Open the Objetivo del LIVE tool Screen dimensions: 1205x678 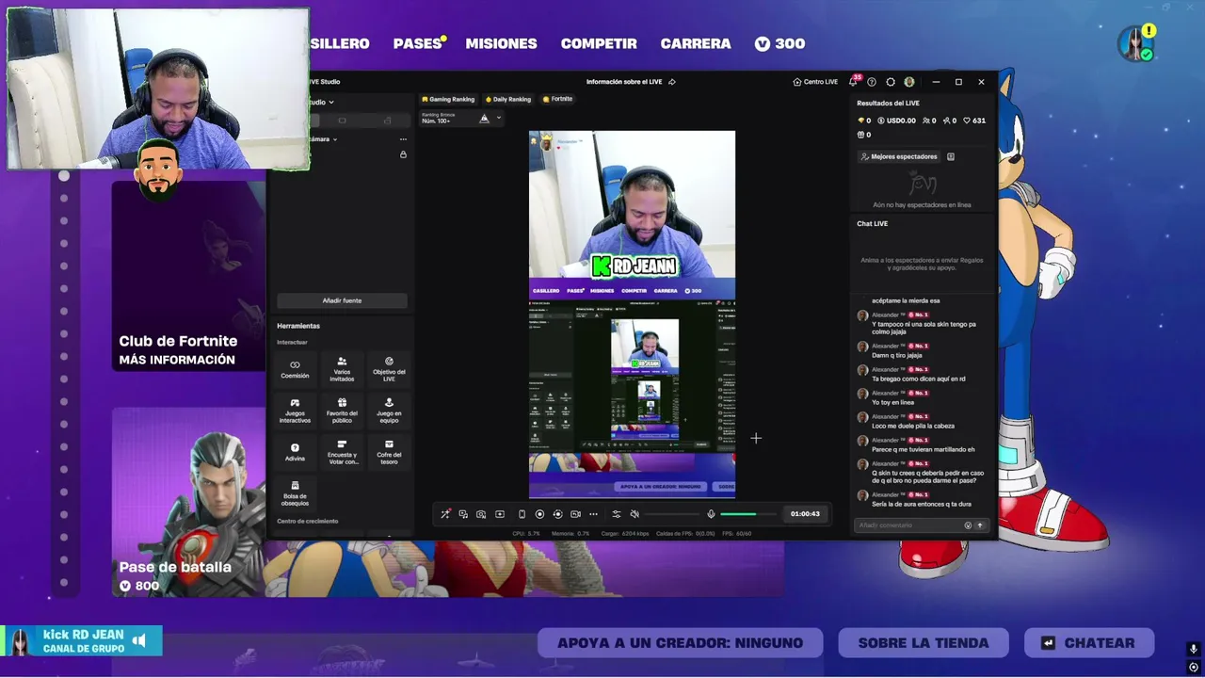[x=389, y=368]
